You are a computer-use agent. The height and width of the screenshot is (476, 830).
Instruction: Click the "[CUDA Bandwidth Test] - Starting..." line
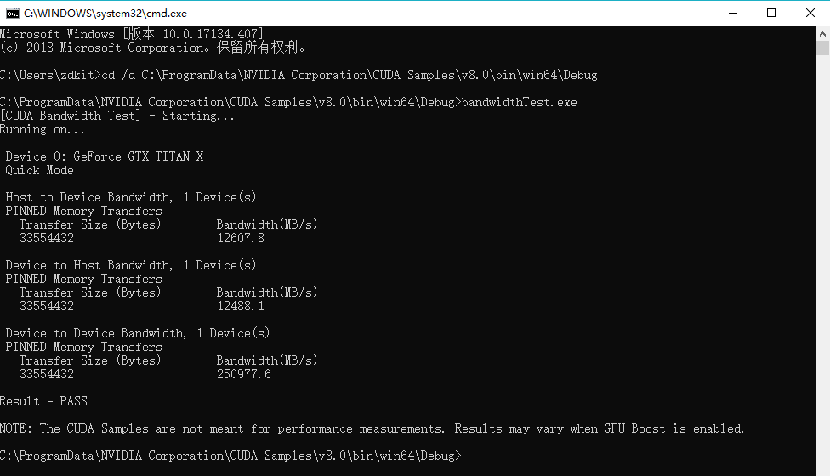point(117,116)
